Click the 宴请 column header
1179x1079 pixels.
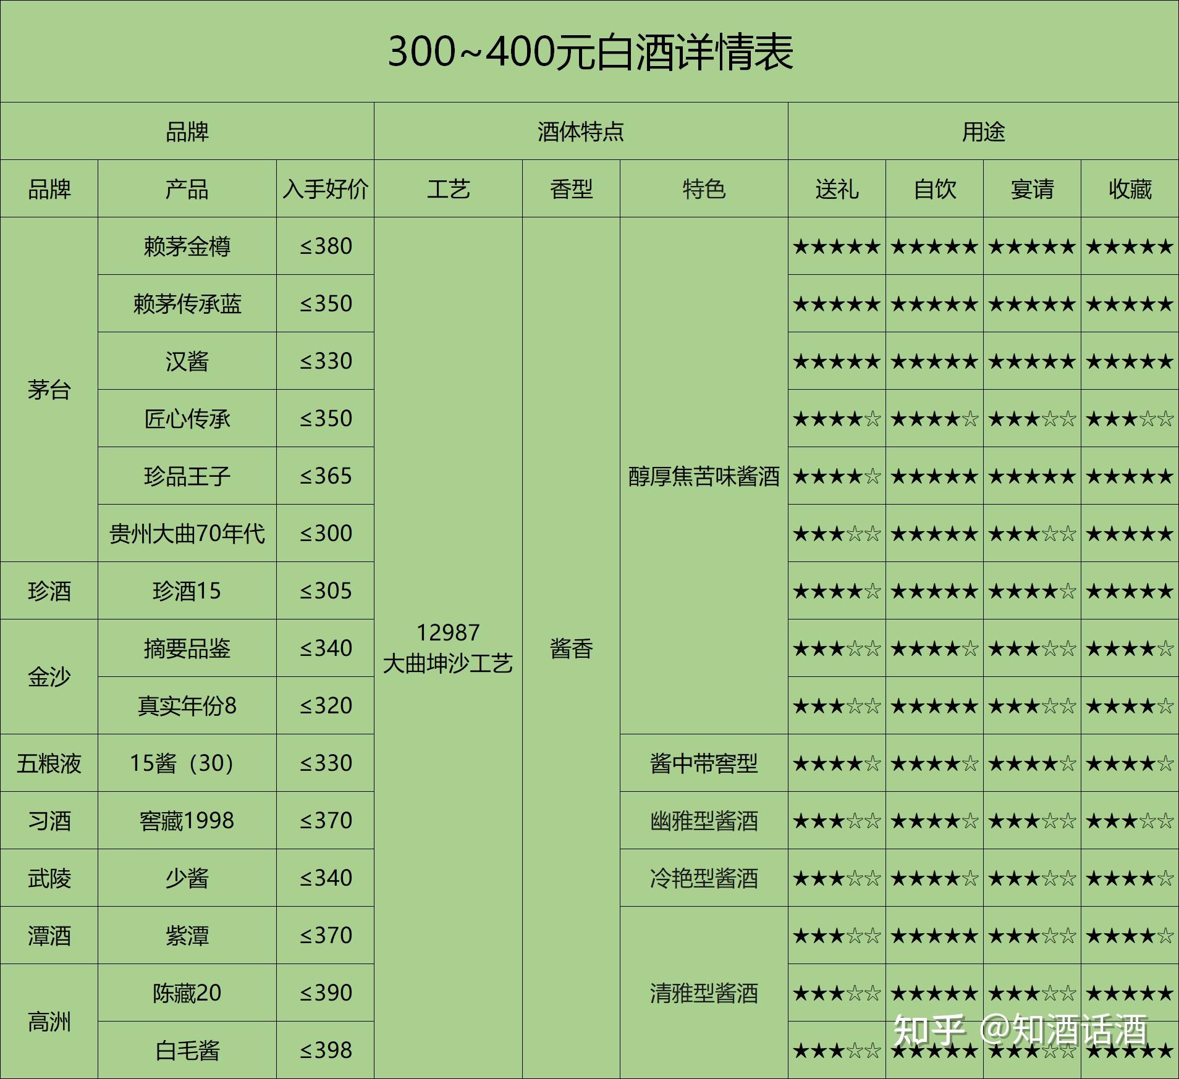[1032, 188]
